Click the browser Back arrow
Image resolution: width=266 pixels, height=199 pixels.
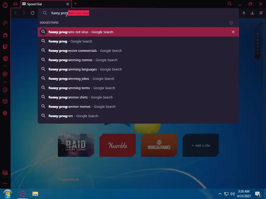tap(15, 13)
